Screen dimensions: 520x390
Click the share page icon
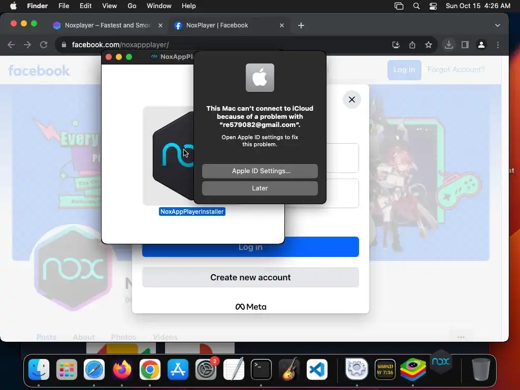[x=412, y=45]
